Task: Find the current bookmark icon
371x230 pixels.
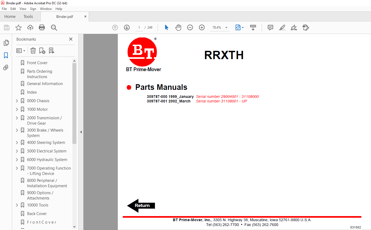Action: pyautogui.click(x=51, y=51)
